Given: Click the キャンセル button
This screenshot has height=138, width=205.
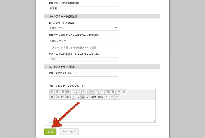Looking at the screenshot, I should (x=69, y=131).
